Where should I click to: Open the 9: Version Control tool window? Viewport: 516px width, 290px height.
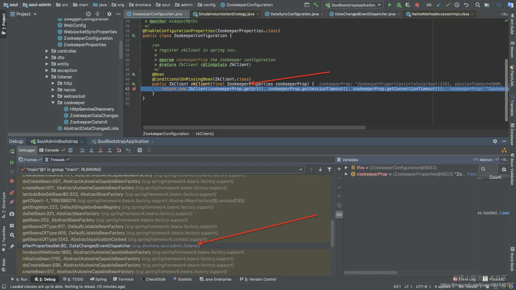(258, 279)
